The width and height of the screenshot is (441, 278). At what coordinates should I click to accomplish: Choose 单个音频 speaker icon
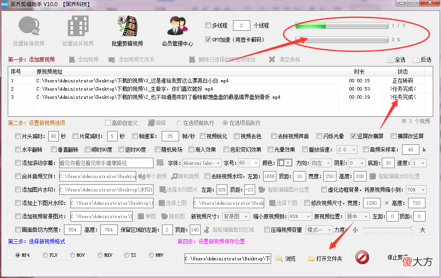pos(142,176)
